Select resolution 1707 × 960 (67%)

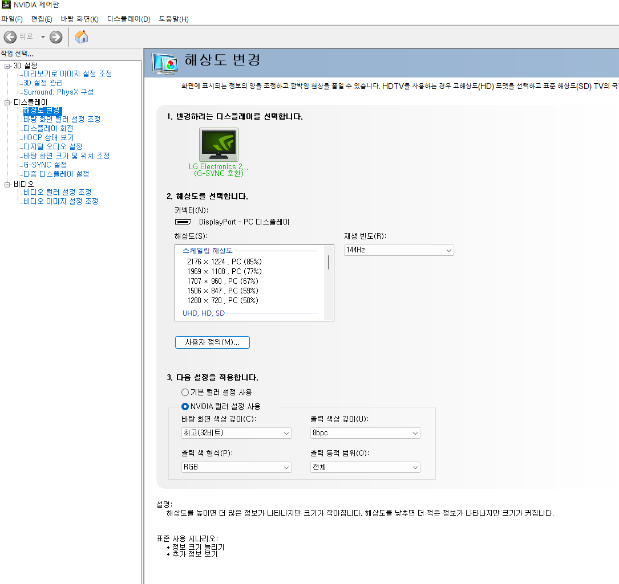click(222, 281)
